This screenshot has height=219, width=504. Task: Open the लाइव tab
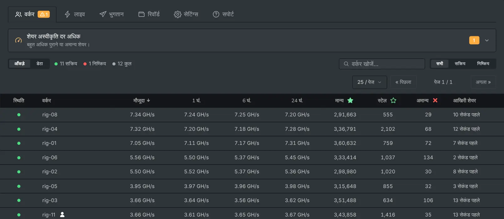coord(75,14)
